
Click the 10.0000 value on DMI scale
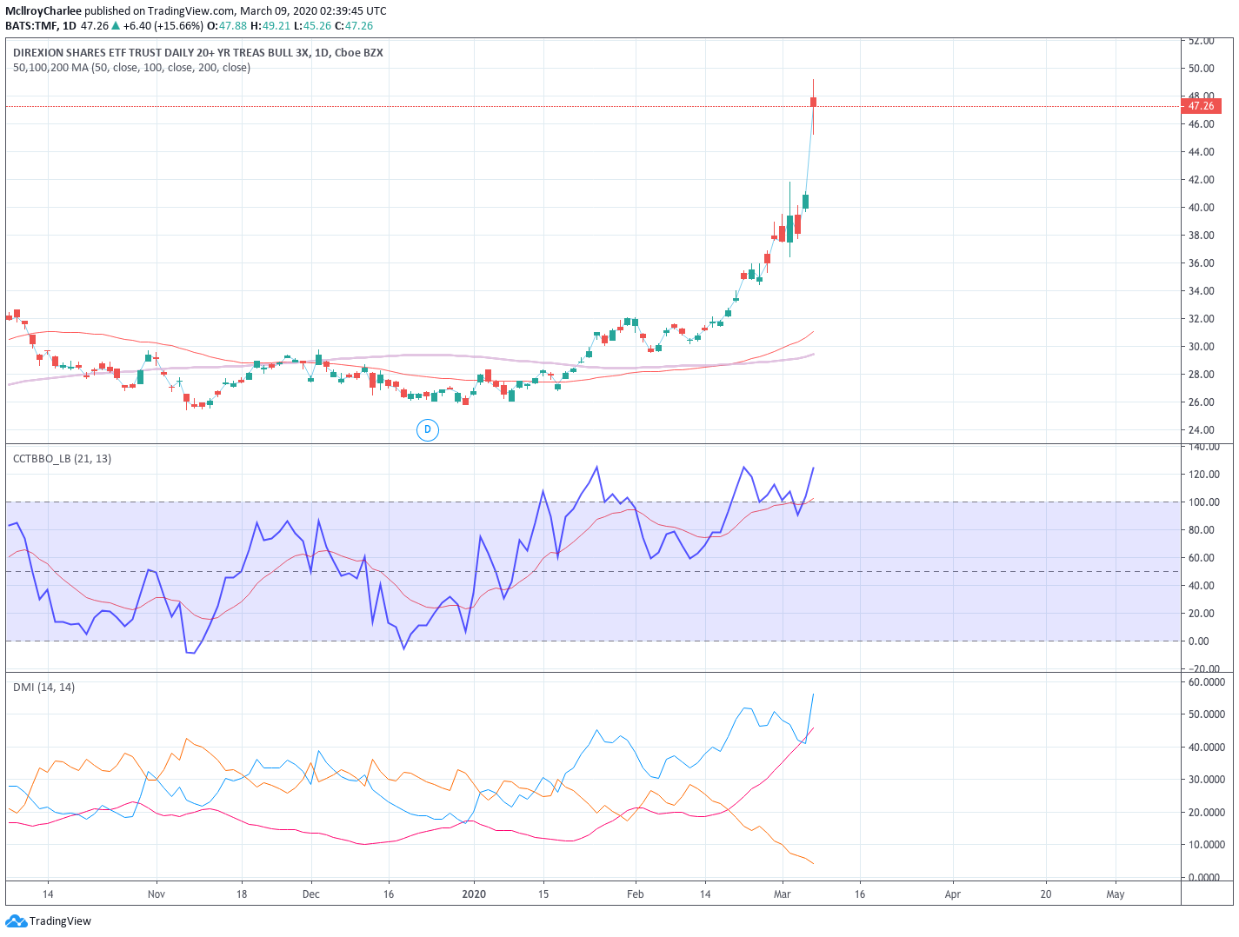[x=1207, y=845]
